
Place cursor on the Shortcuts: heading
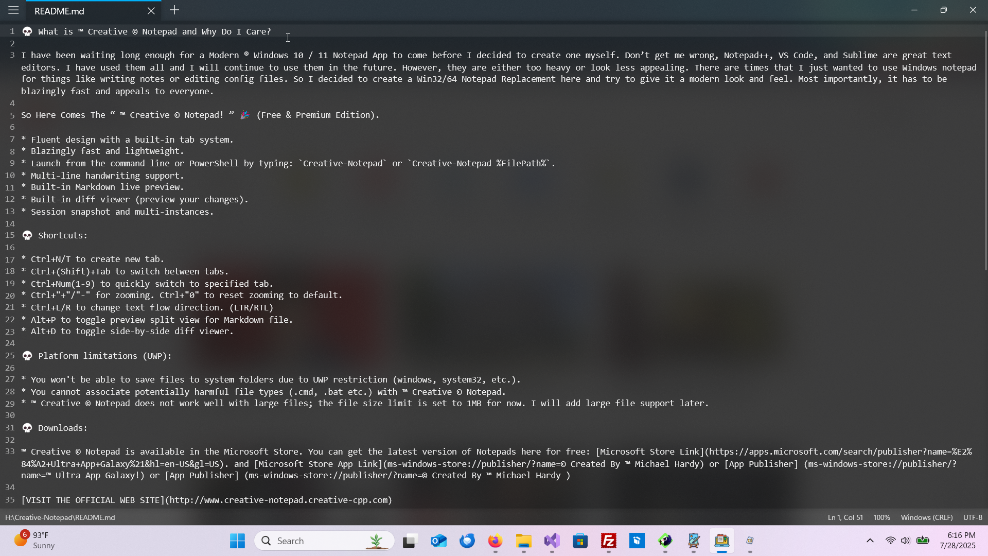click(x=63, y=236)
